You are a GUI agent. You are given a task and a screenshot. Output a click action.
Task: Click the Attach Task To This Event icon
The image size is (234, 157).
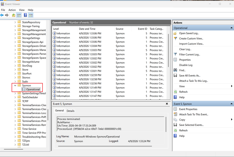click(x=175, y=114)
